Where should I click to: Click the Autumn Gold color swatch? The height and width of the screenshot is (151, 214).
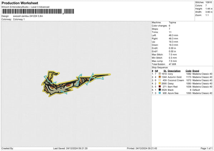tap(160, 77)
